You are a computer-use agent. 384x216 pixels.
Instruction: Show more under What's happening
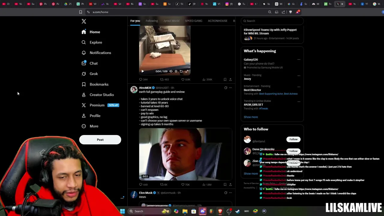tap(251, 117)
